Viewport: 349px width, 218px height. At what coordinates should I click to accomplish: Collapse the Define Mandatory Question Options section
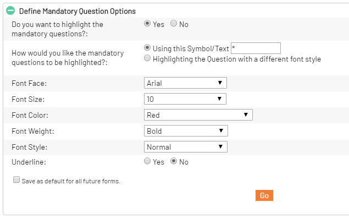[10, 10]
